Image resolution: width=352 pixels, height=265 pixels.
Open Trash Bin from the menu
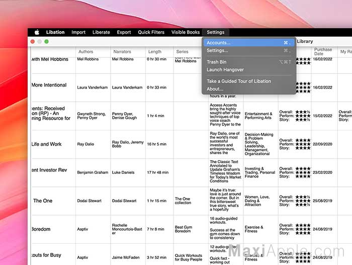pyautogui.click(x=249, y=62)
